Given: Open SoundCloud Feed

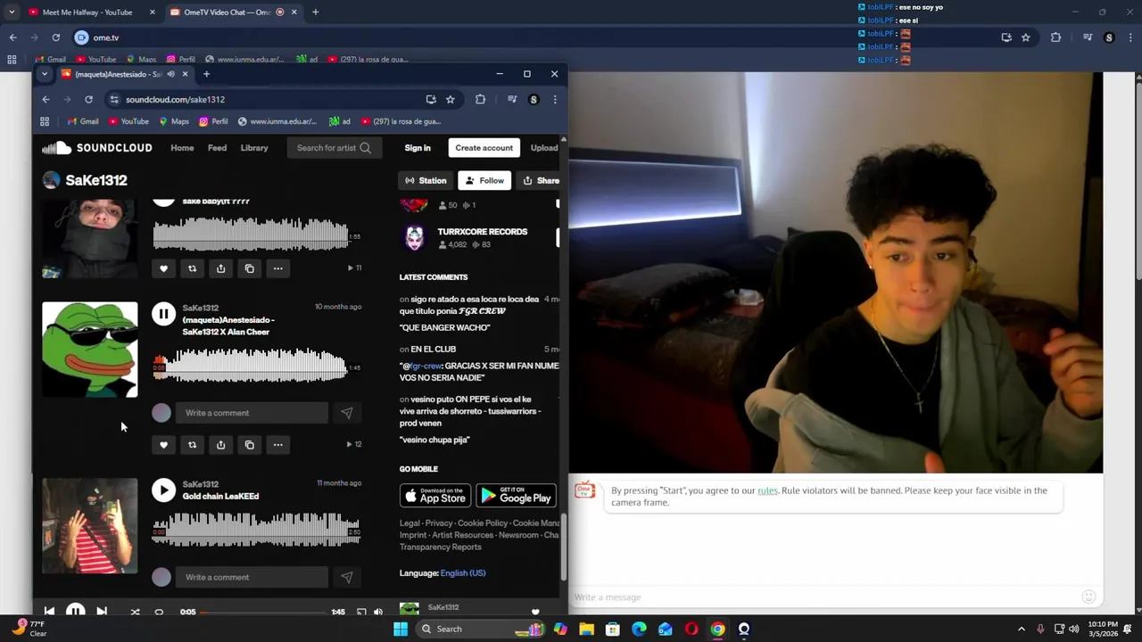Looking at the screenshot, I should click(x=217, y=148).
